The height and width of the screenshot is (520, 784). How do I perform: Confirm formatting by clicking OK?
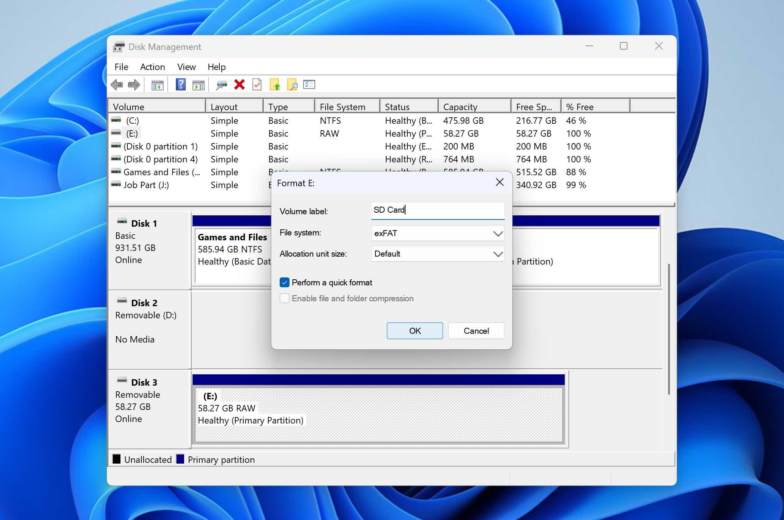tap(415, 330)
